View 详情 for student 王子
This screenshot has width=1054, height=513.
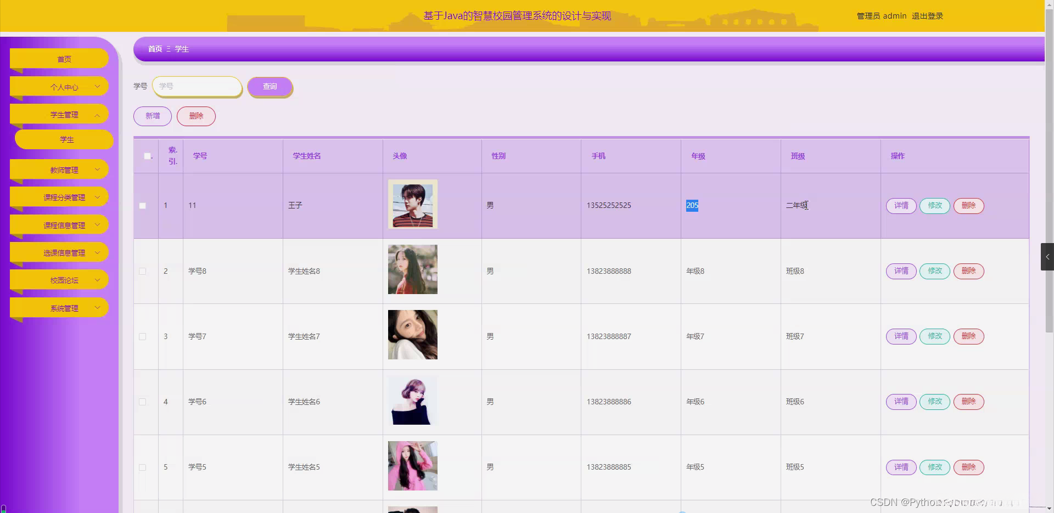point(901,206)
